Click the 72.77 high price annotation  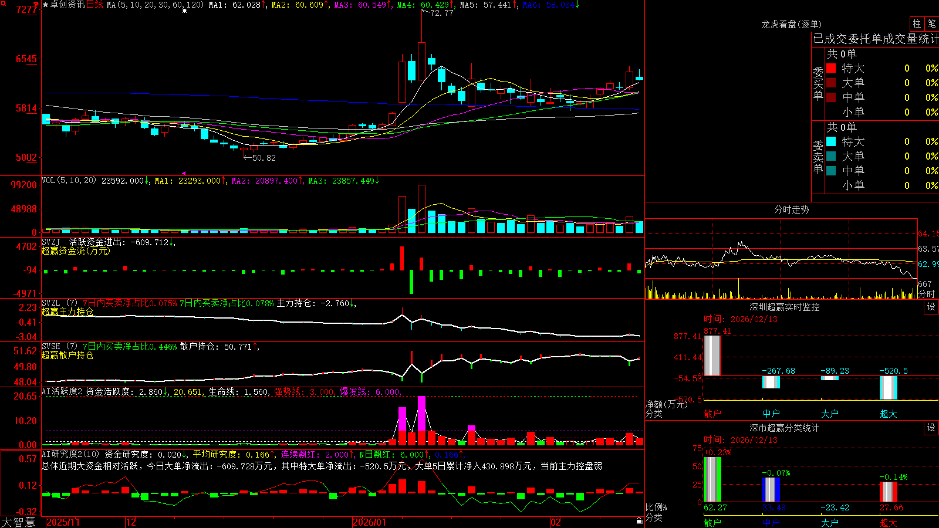(x=441, y=13)
